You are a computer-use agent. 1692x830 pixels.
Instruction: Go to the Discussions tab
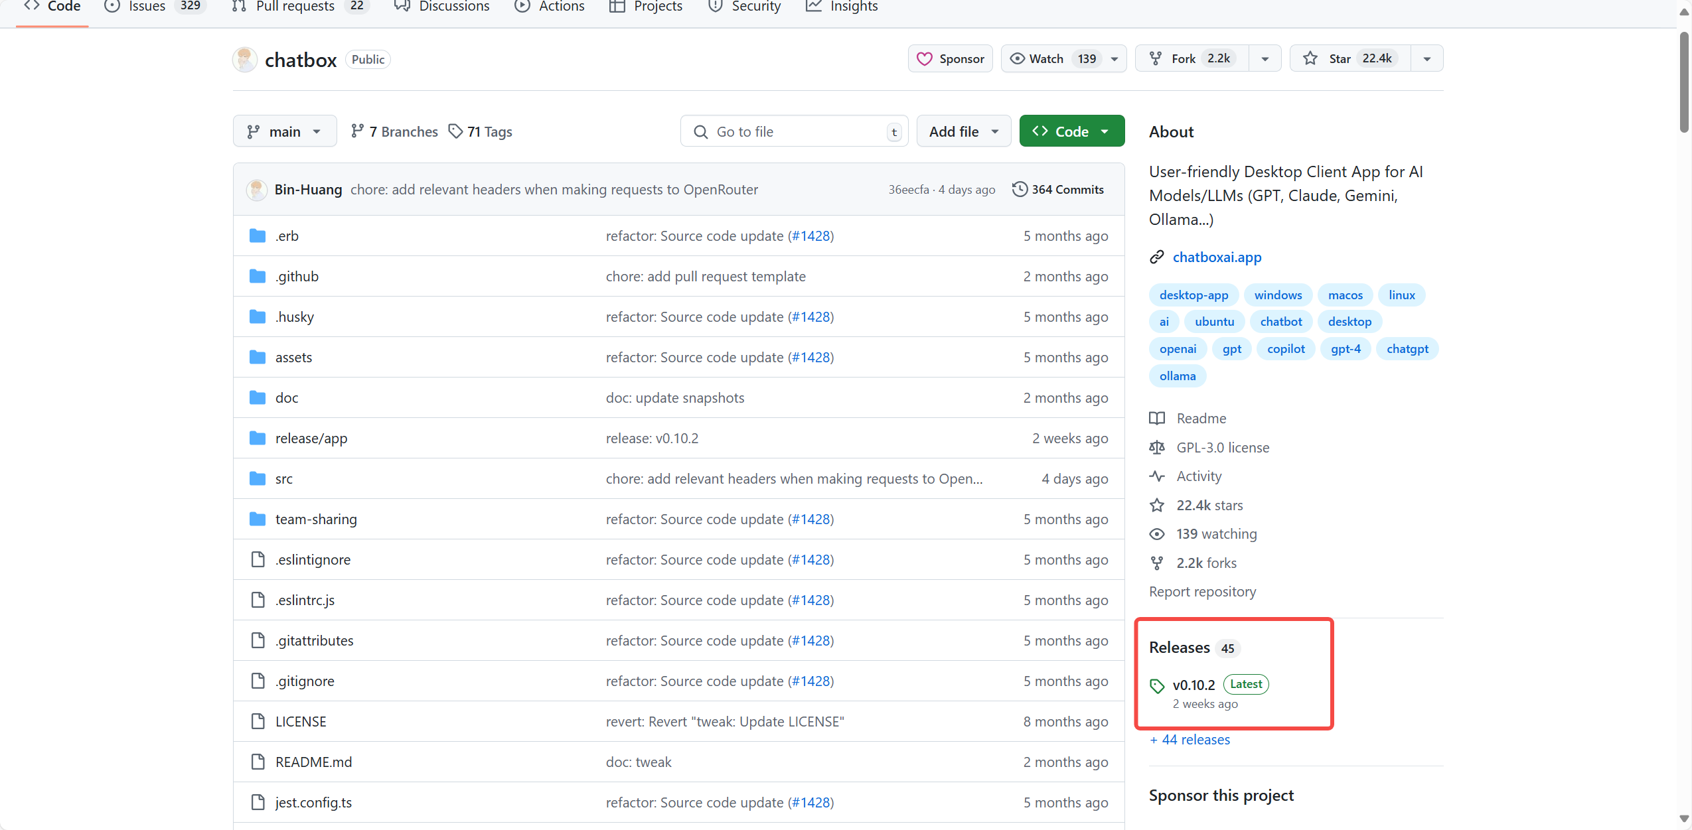pos(441,7)
